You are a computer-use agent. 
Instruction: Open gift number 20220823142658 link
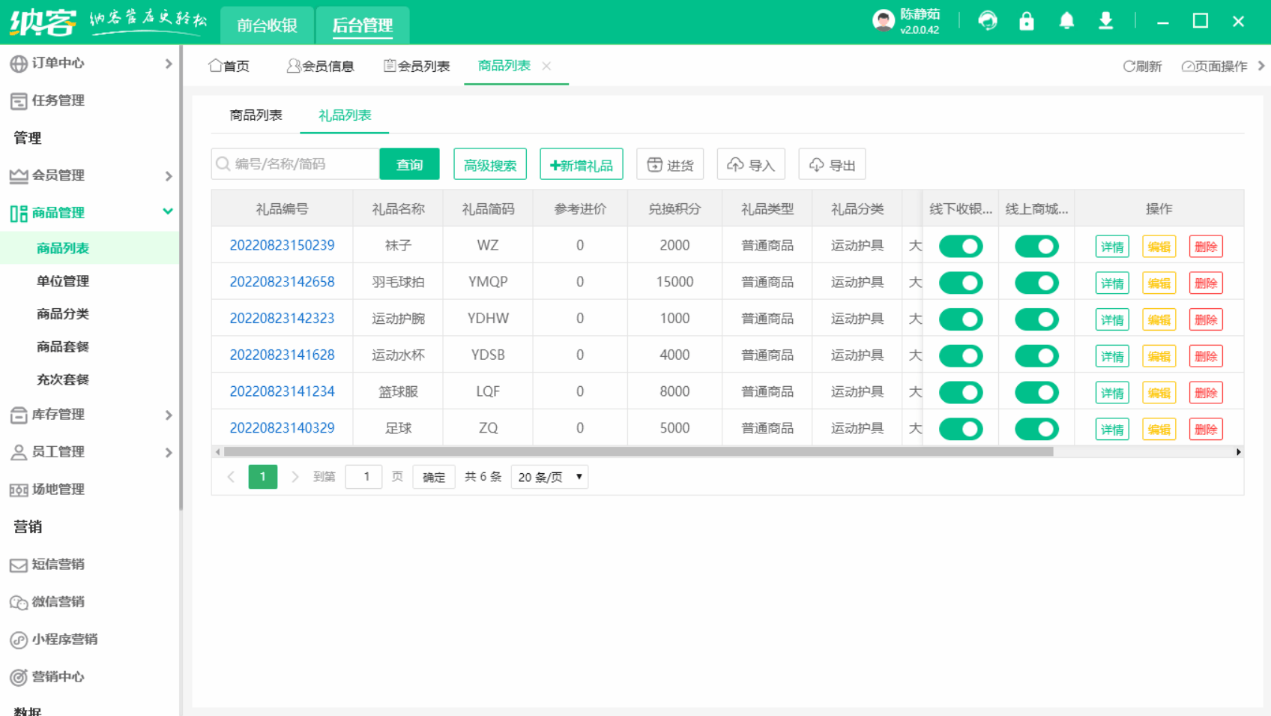click(x=281, y=281)
